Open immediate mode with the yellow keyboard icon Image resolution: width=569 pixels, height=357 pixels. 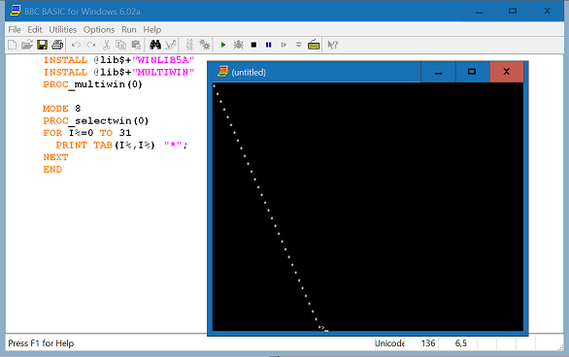(x=314, y=45)
